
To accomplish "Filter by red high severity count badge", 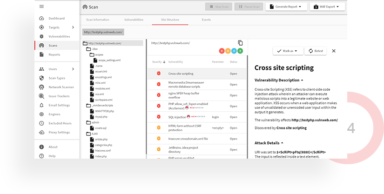I will pos(222,51).
